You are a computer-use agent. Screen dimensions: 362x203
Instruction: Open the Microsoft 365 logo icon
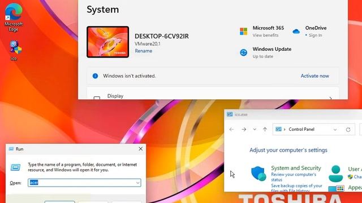click(243, 31)
